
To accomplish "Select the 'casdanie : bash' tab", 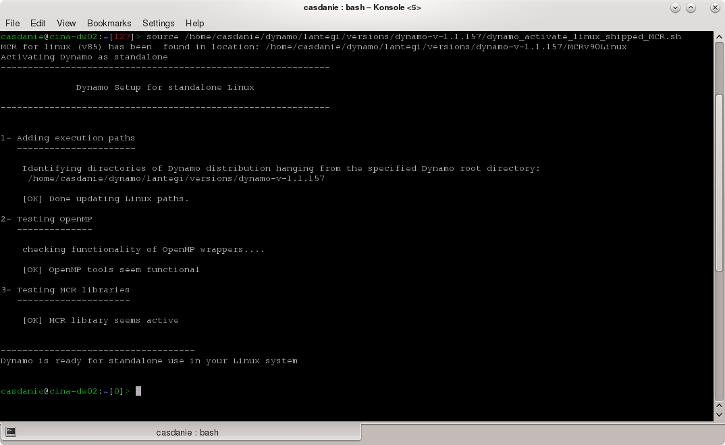I will (x=180, y=432).
